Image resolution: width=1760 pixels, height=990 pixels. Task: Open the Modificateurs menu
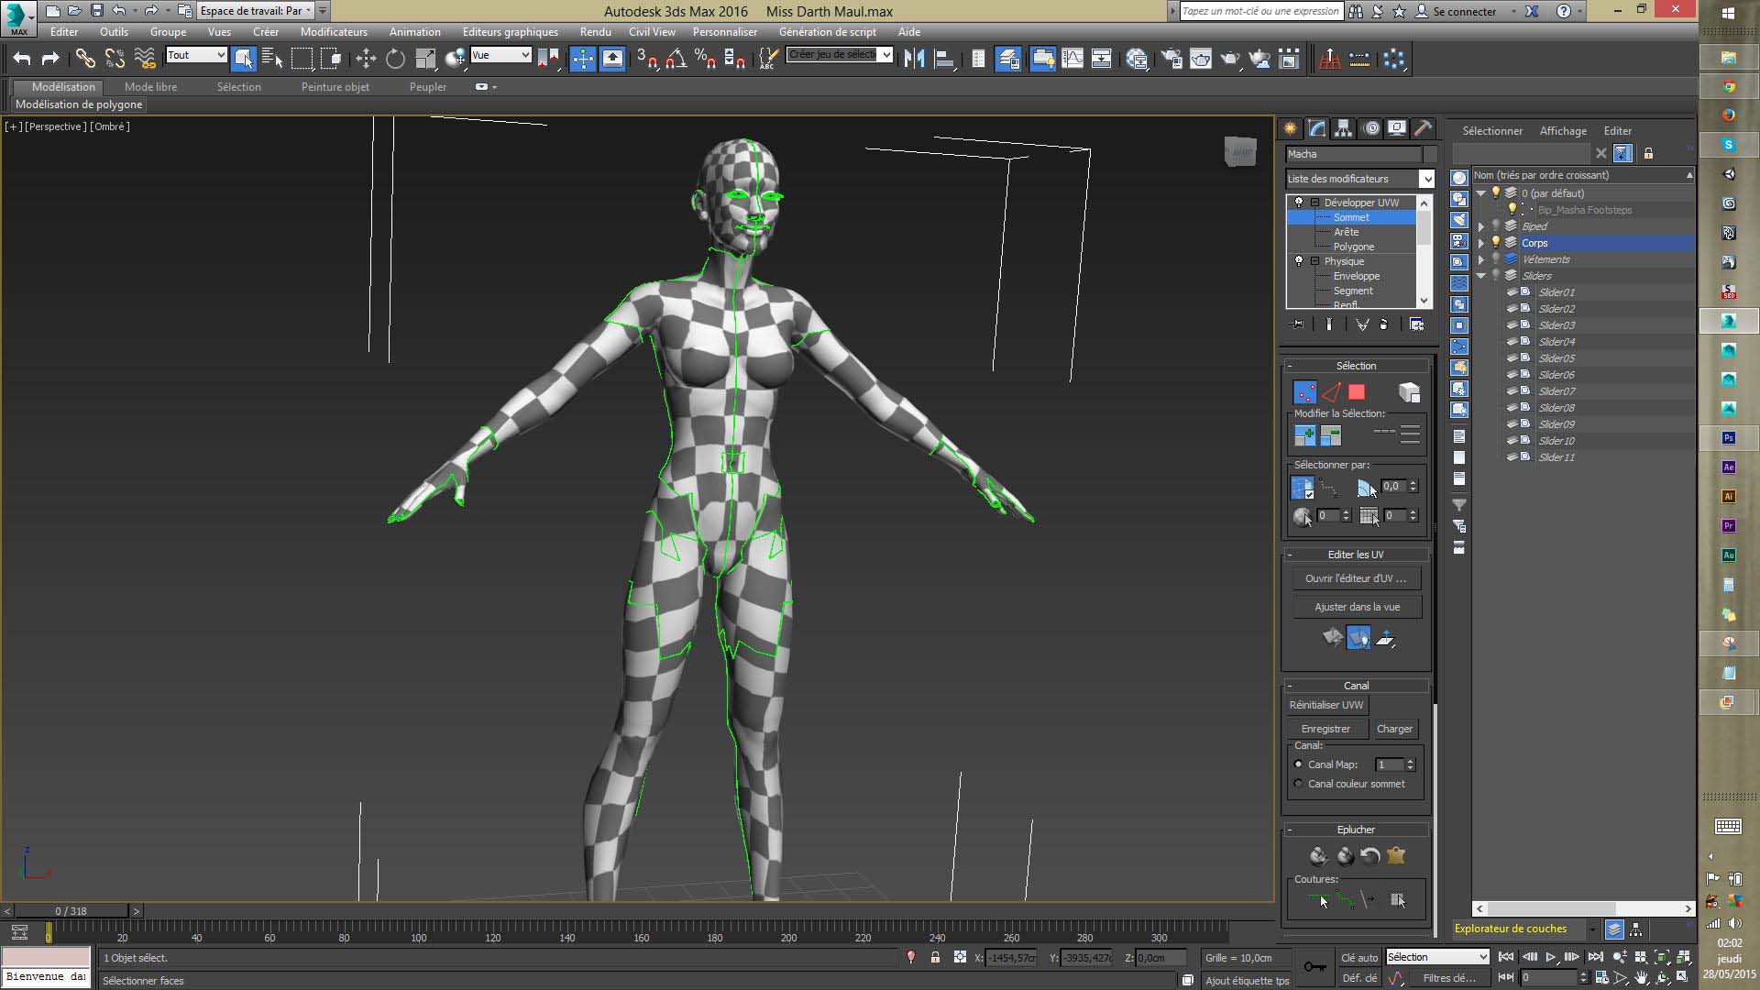334,31
